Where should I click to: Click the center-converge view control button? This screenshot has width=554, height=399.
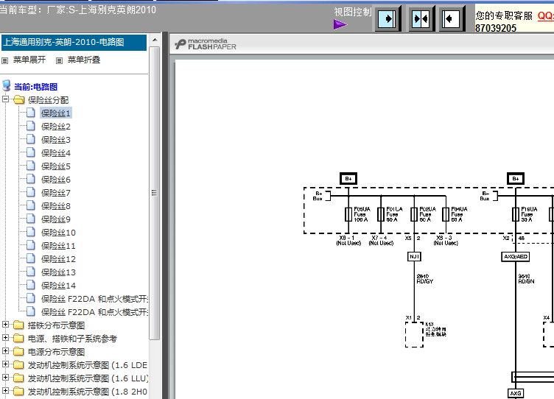(x=421, y=18)
